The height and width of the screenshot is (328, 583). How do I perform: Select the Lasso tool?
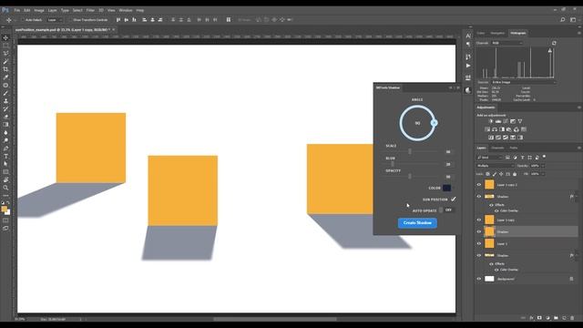pyautogui.click(x=5, y=54)
